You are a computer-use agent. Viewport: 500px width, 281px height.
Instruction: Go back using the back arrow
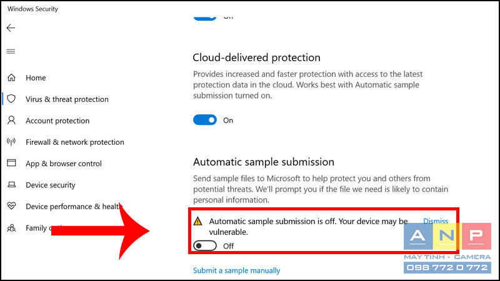pos(11,28)
